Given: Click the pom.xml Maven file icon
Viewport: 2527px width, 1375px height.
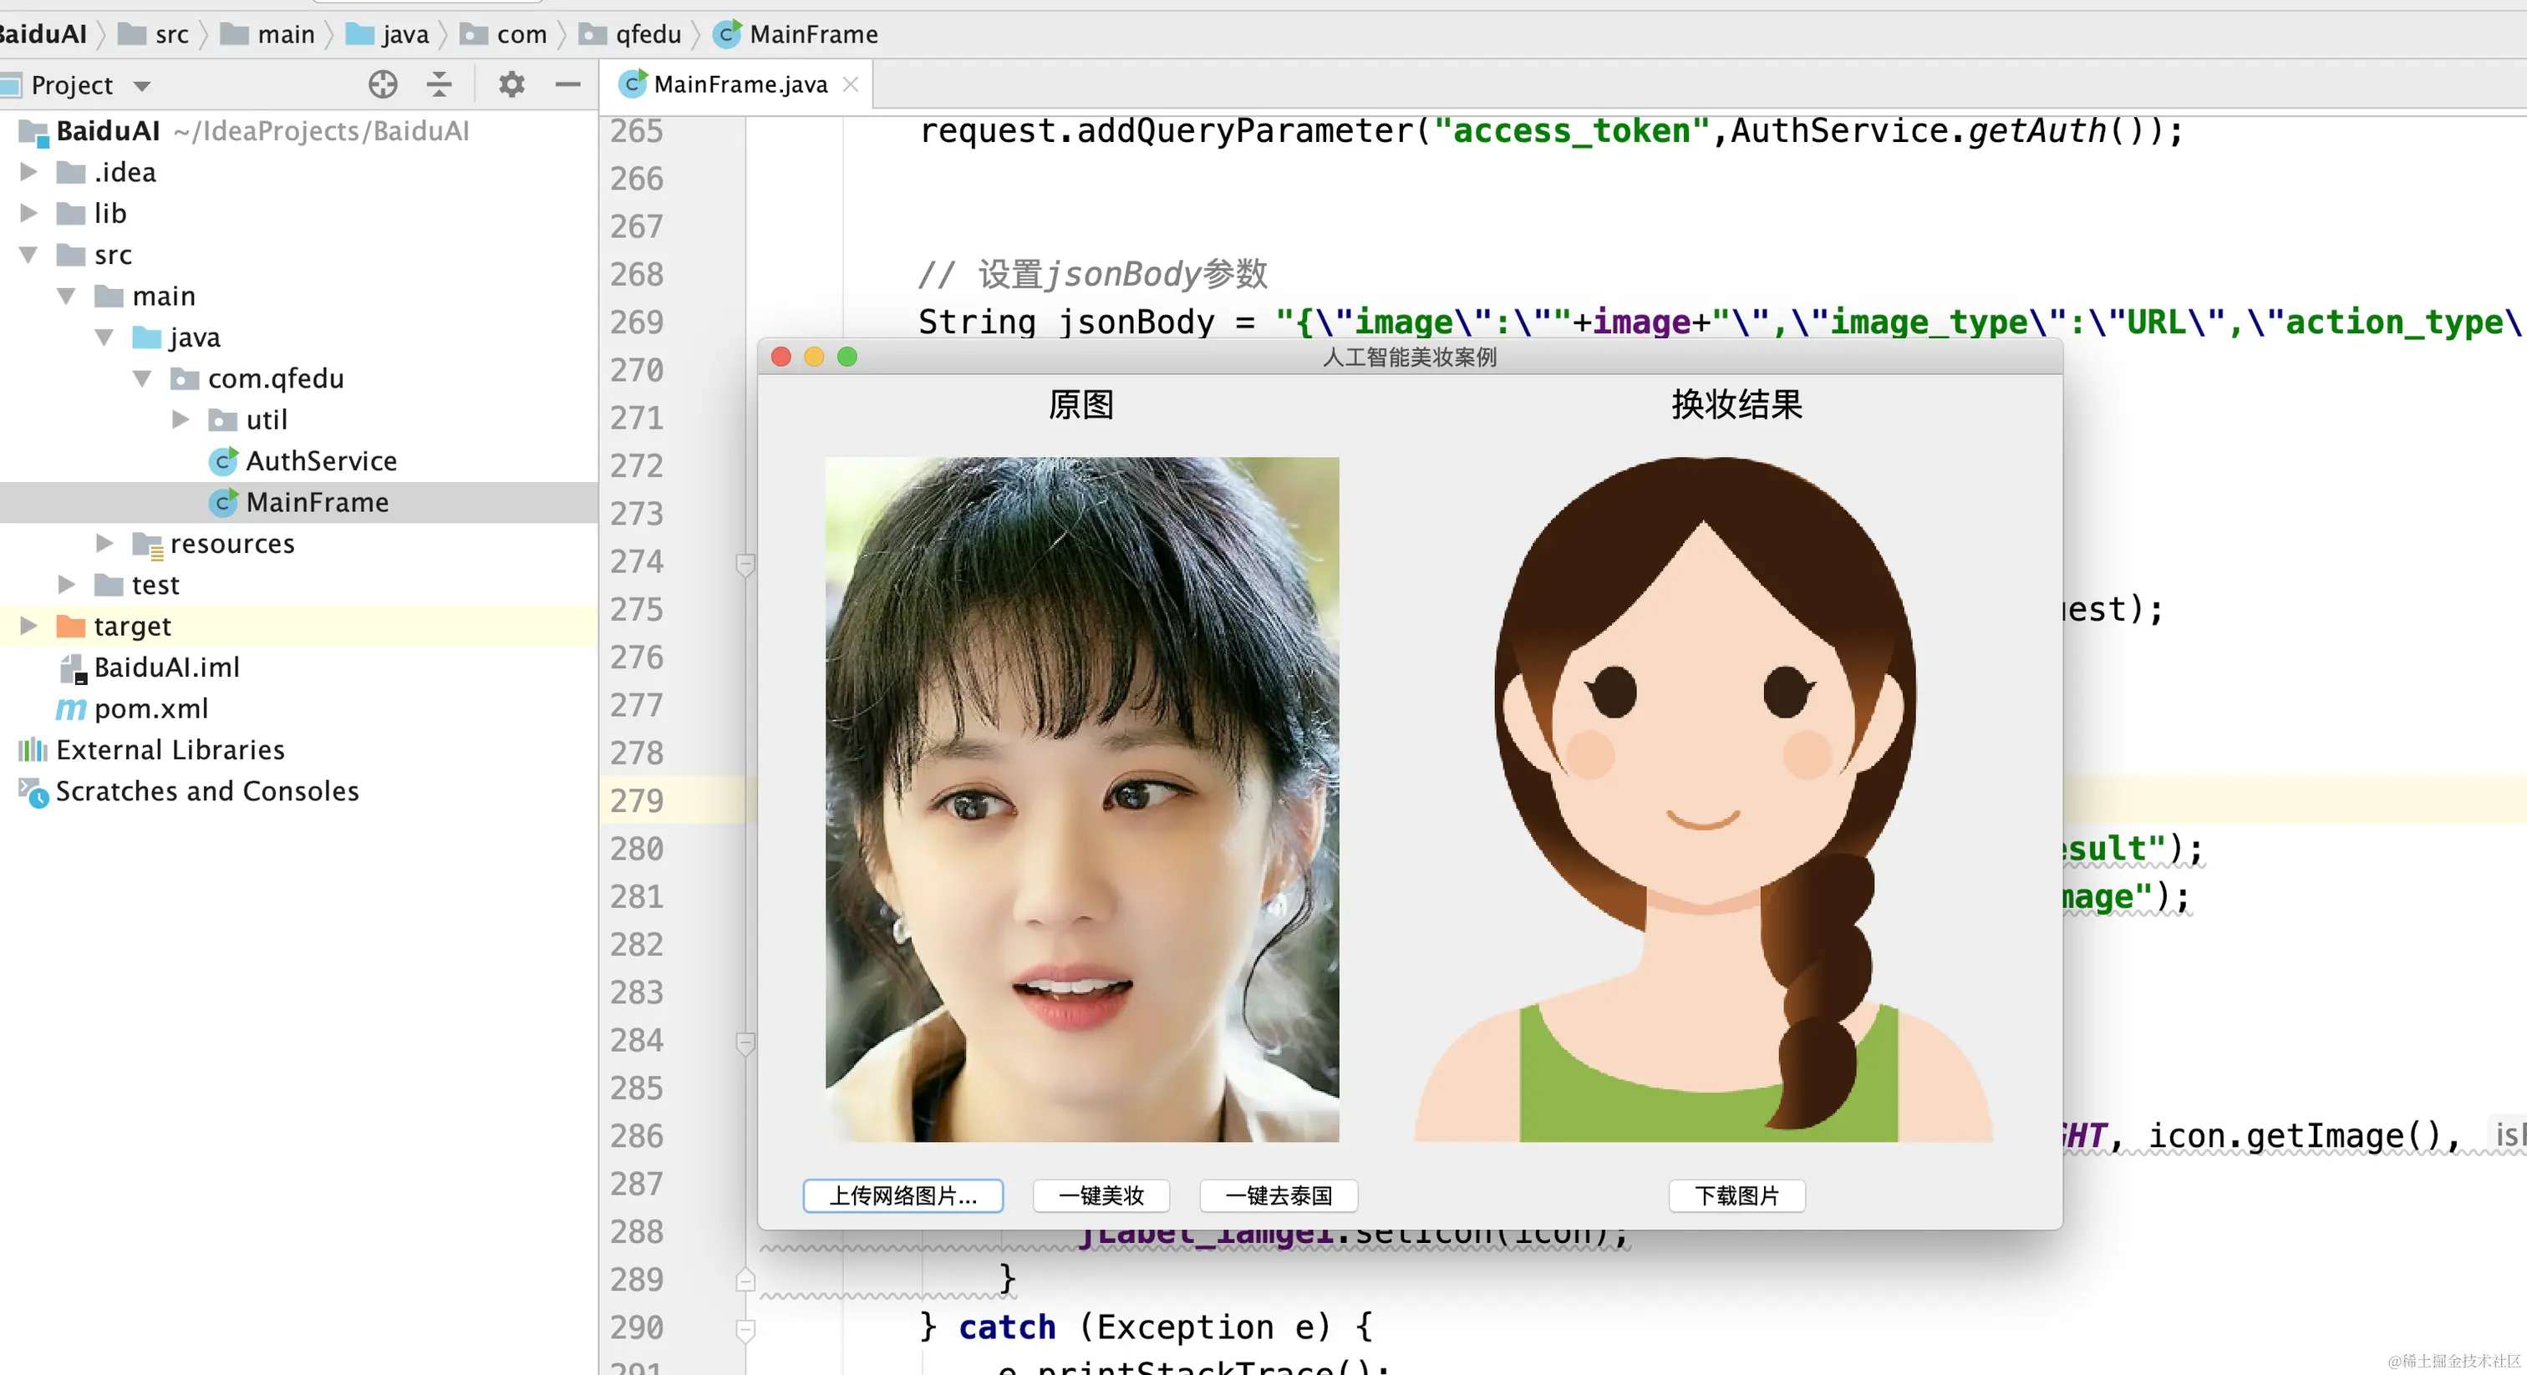Looking at the screenshot, I should 71,708.
